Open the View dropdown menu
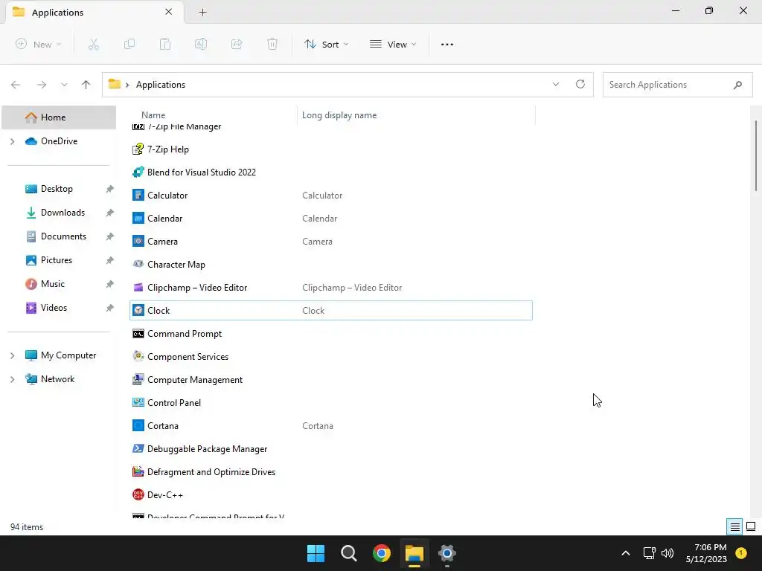The width and height of the screenshot is (762, 571). 393,44
